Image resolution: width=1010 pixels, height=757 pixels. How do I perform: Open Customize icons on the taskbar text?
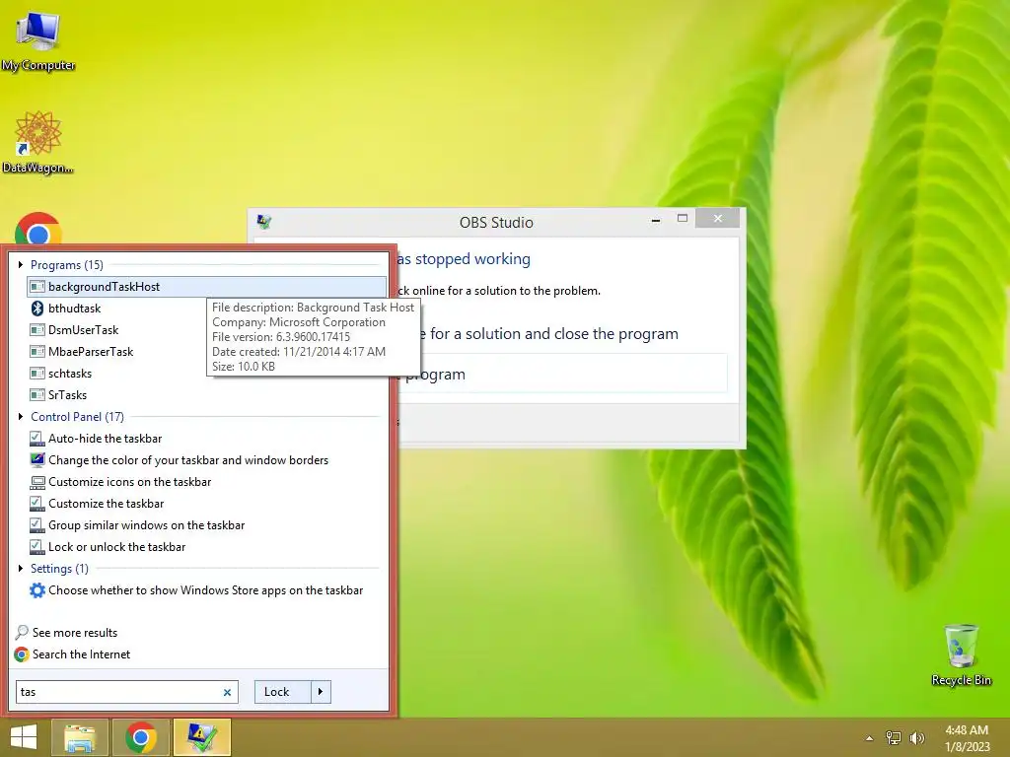point(129,482)
